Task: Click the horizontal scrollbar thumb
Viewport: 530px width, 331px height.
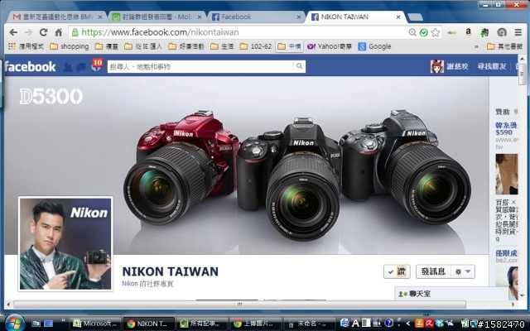Action: [x=239, y=305]
